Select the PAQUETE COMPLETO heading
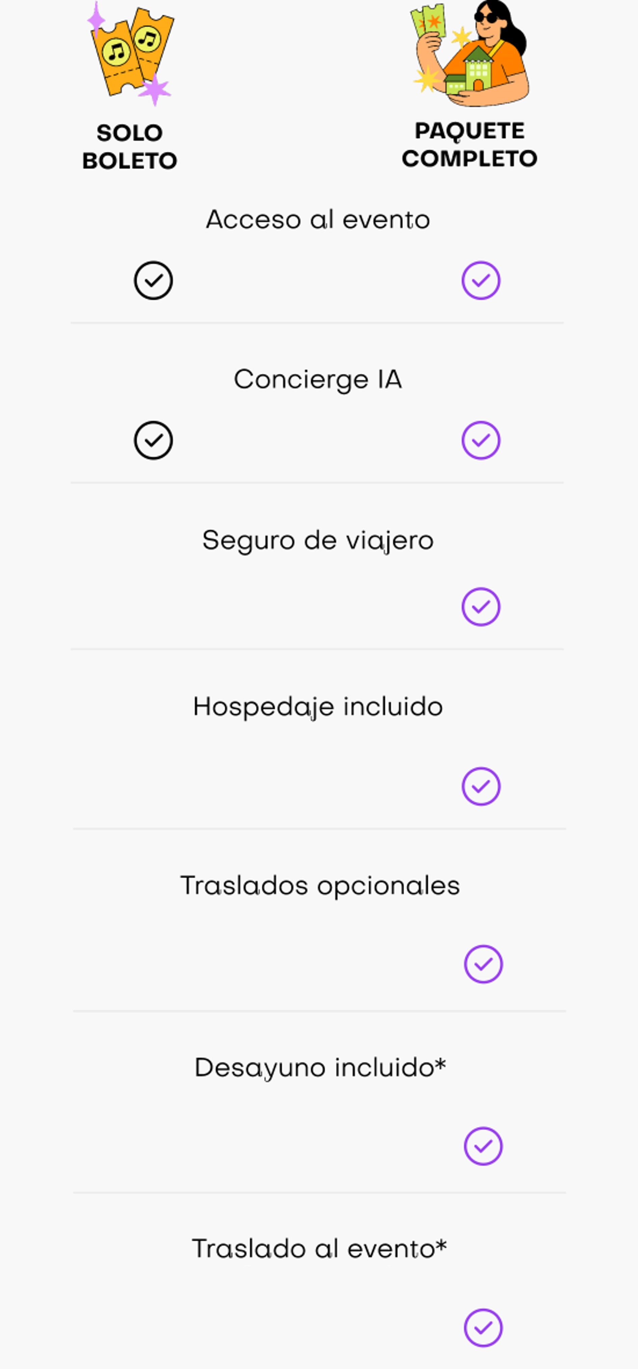638x1369 pixels. tap(470, 145)
